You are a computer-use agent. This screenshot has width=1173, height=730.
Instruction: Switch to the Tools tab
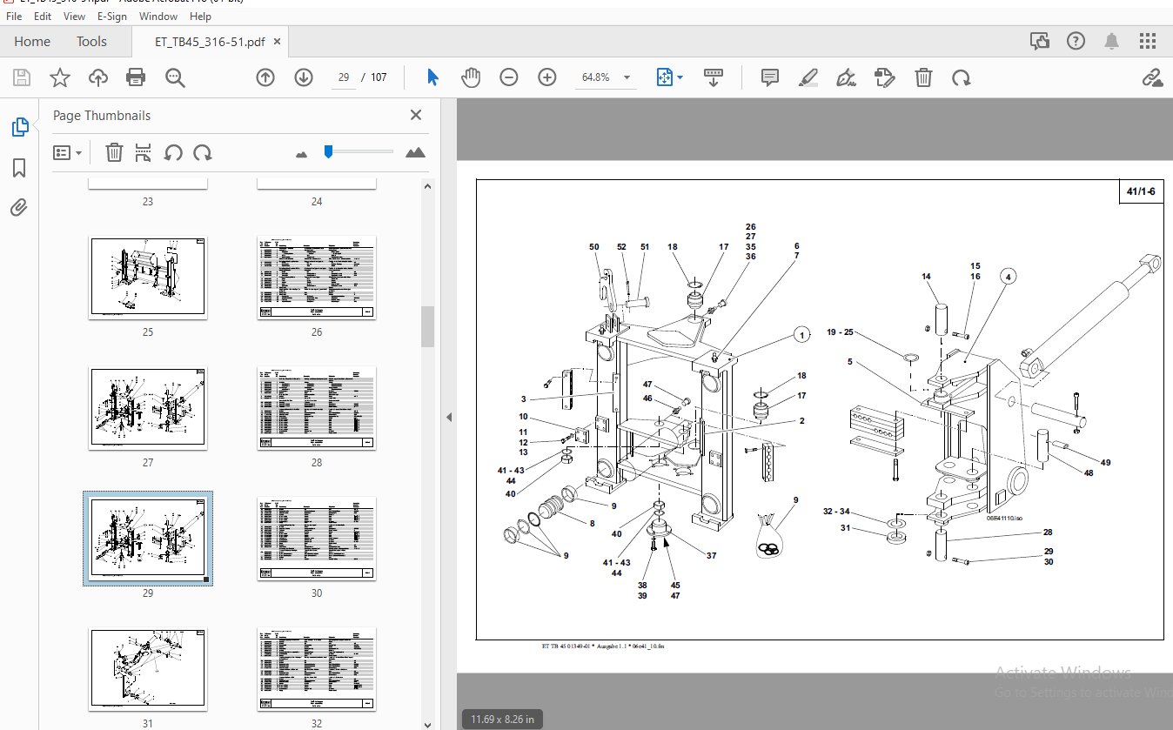pyautogui.click(x=91, y=42)
